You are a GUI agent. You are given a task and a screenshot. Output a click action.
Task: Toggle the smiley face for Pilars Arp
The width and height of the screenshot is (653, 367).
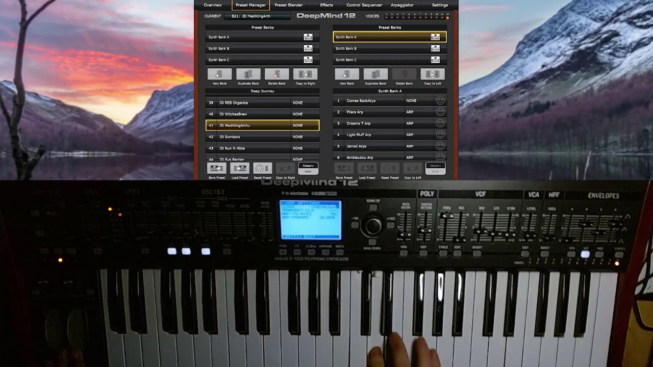[x=440, y=112]
